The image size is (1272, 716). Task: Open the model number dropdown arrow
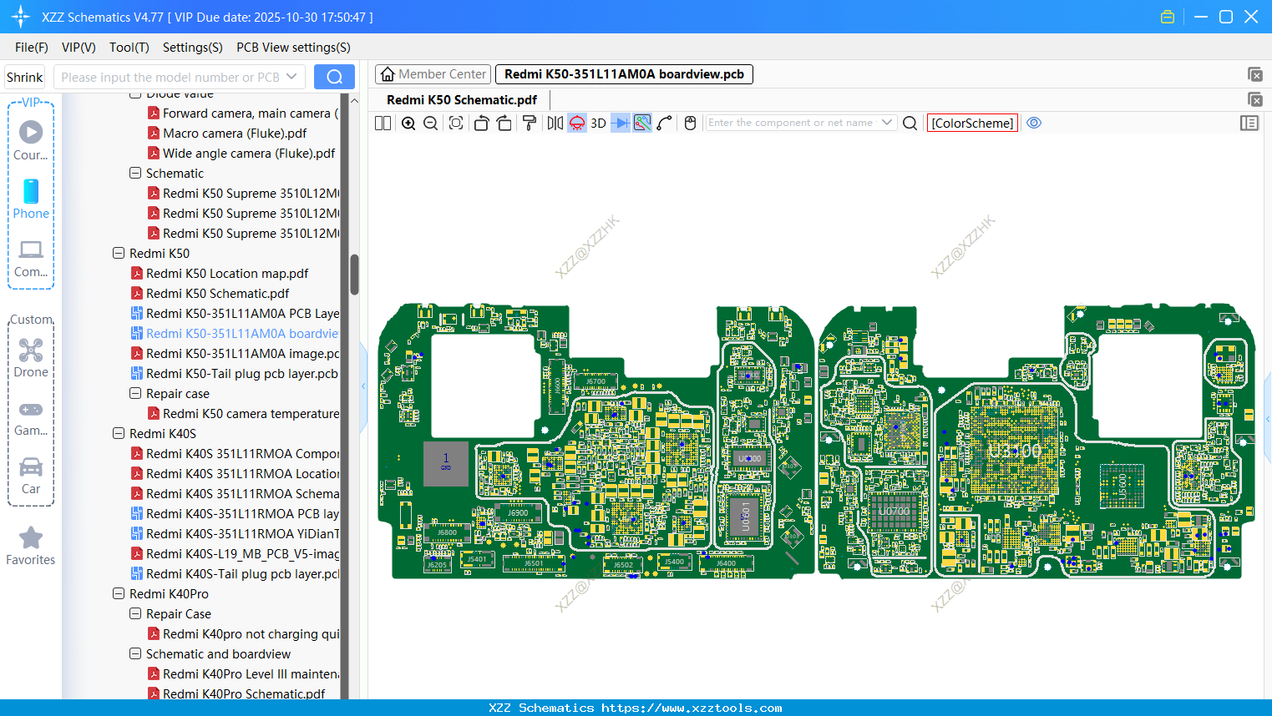(x=291, y=77)
